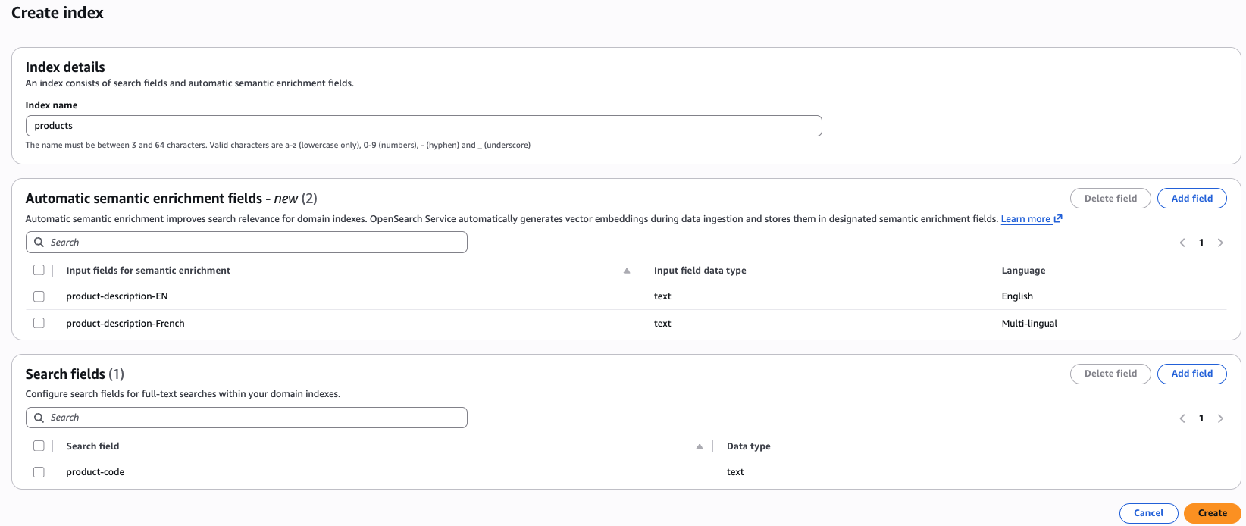Click the external link icon after Learn more
This screenshot has height=526, width=1246.
(x=1058, y=219)
